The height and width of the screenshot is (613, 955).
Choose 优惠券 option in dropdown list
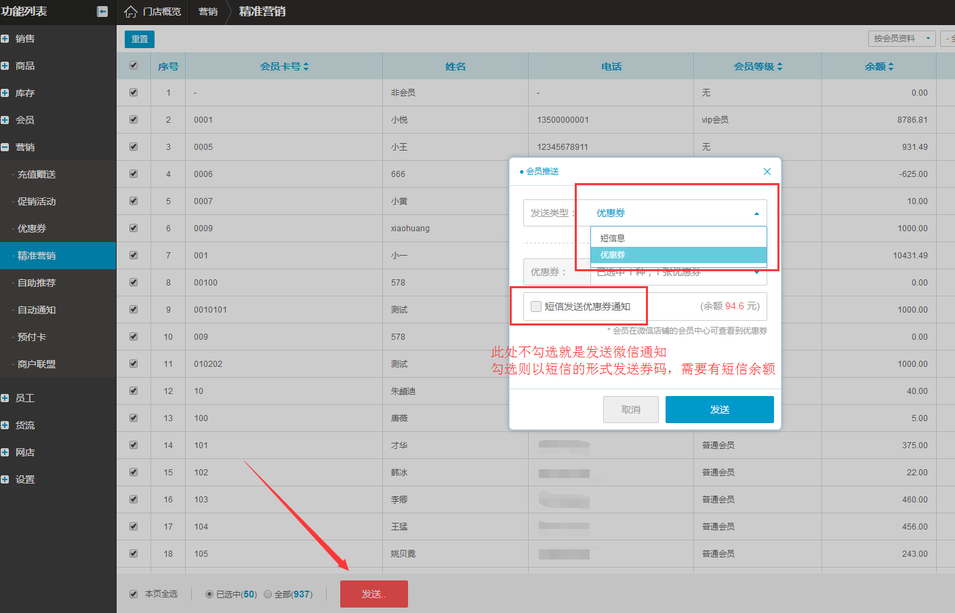click(x=678, y=255)
